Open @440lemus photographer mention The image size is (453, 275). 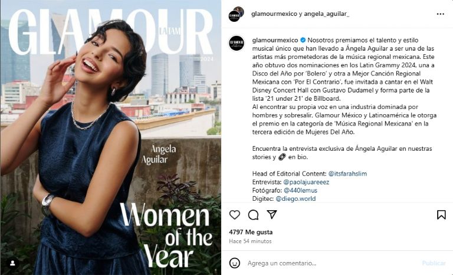[x=300, y=190]
